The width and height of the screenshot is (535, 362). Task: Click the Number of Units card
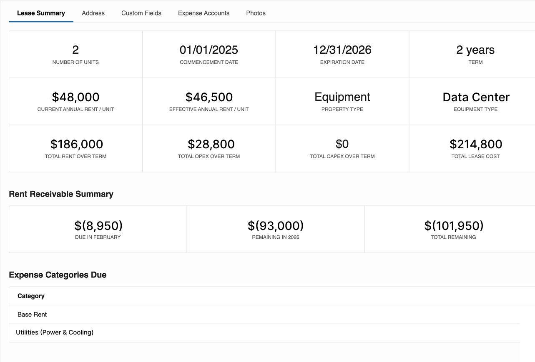pyautogui.click(x=75, y=54)
